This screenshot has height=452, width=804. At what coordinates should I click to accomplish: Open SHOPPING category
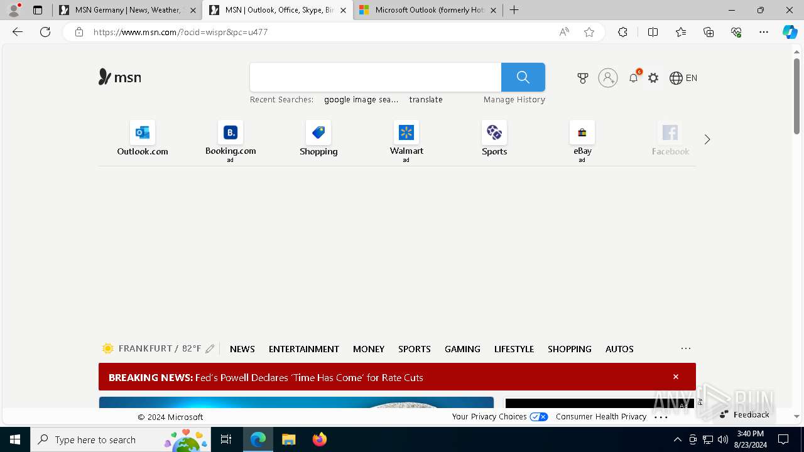[570, 349]
